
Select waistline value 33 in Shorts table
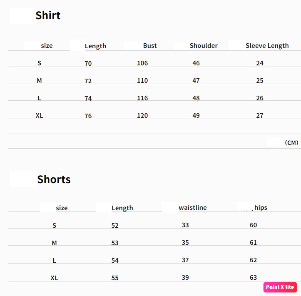[x=185, y=225]
